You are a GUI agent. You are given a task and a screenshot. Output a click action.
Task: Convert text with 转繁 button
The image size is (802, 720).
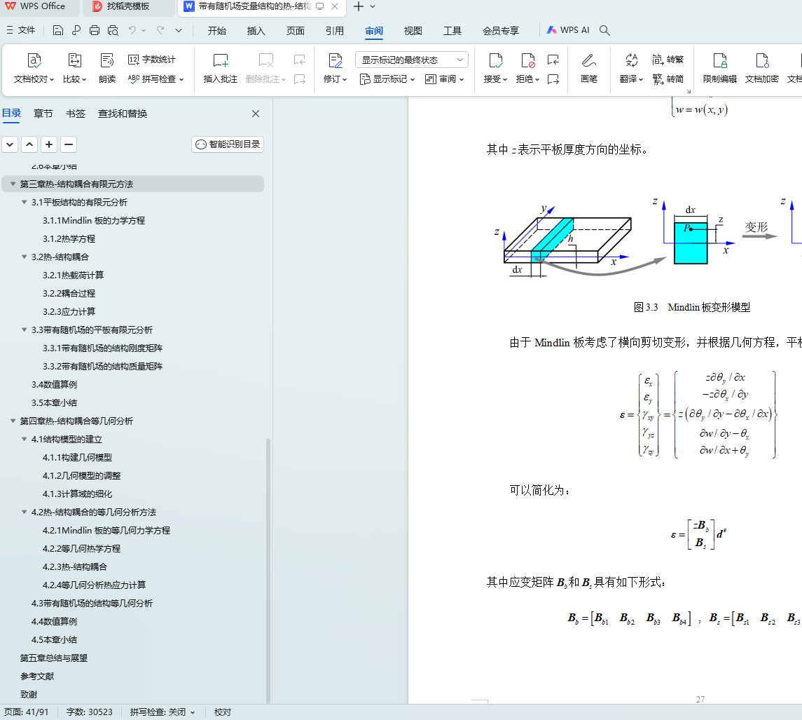668,60
